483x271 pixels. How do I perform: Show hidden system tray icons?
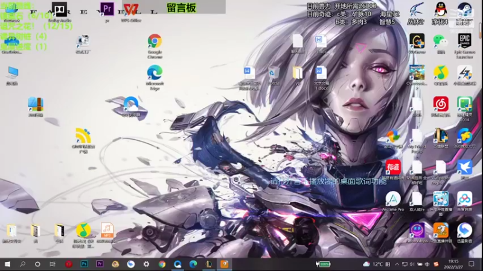397,264
